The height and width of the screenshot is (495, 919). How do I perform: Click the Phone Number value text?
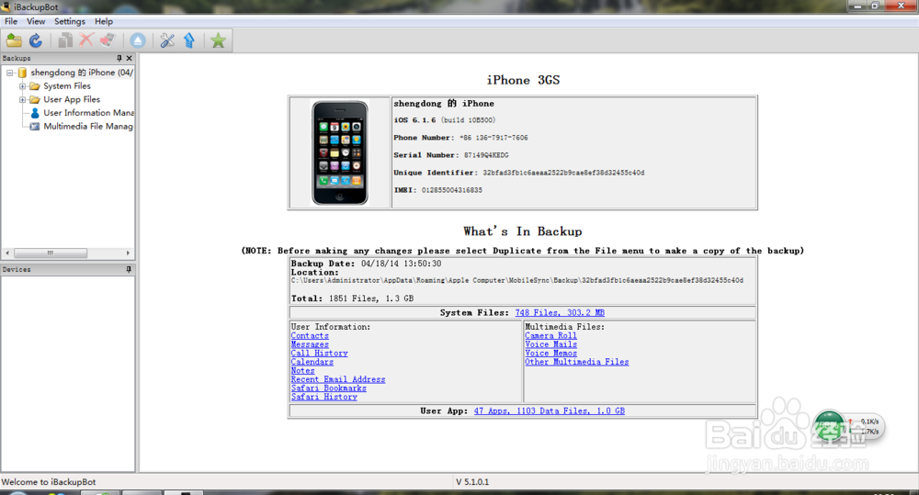point(494,138)
